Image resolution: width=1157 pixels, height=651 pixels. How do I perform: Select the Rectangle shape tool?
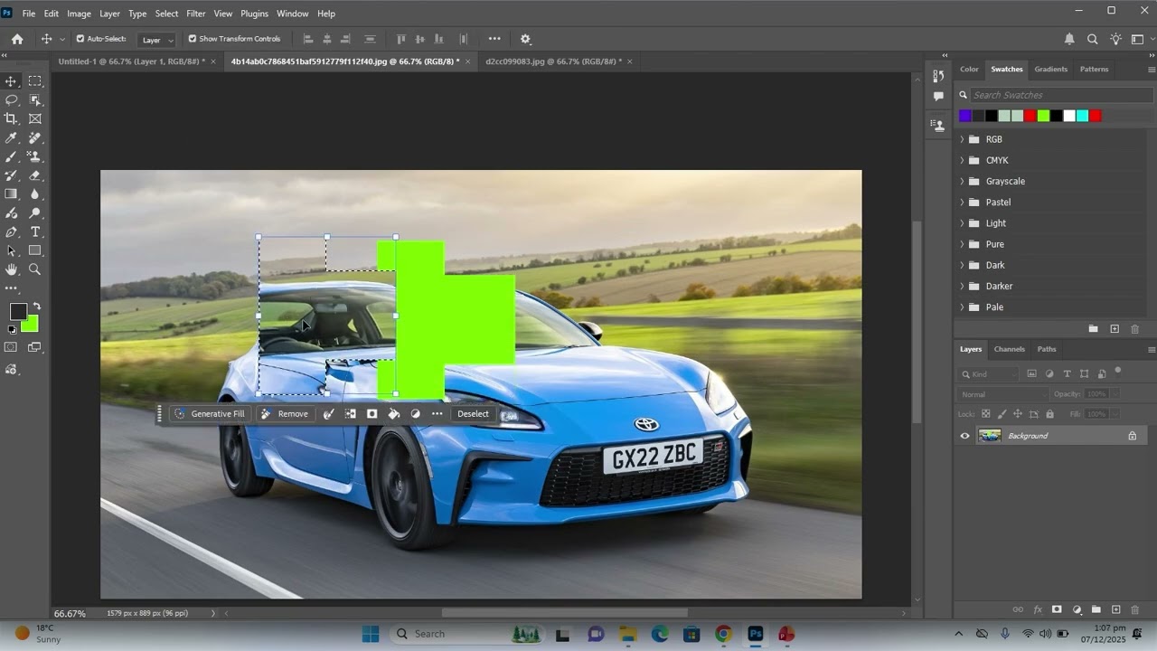click(x=35, y=250)
